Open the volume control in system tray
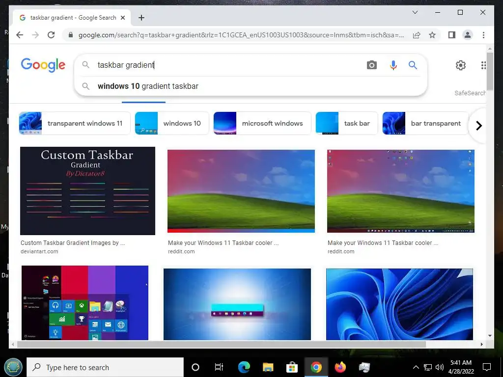 440,367
